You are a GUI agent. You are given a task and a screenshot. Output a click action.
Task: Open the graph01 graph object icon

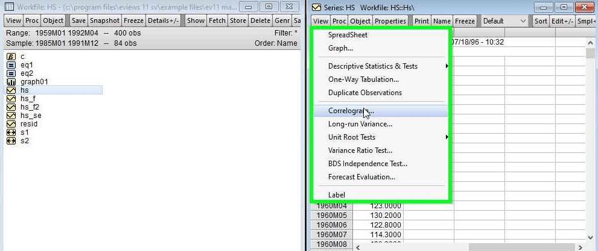point(10,81)
